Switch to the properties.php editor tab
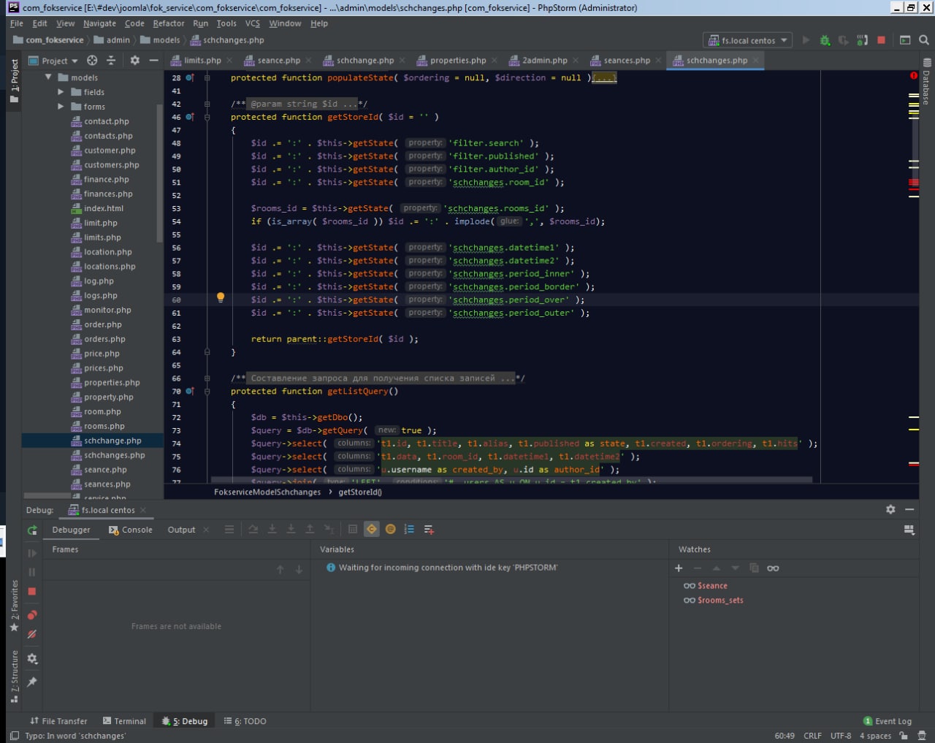The image size is (935, 743). [x=457, y=61]
